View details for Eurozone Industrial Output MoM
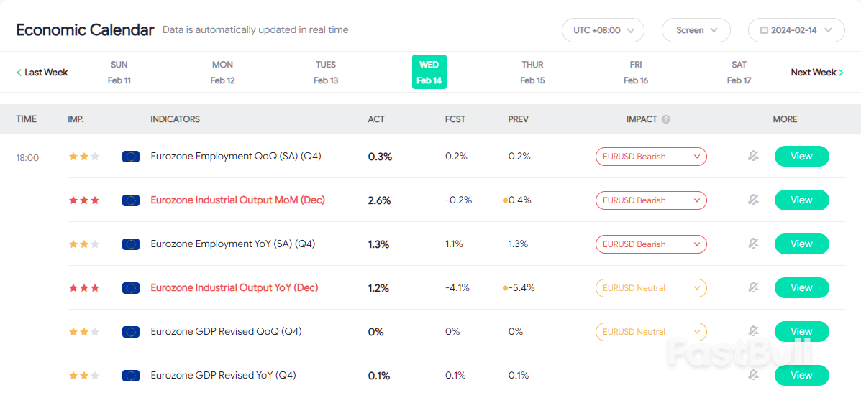 [x=801, y=200]
